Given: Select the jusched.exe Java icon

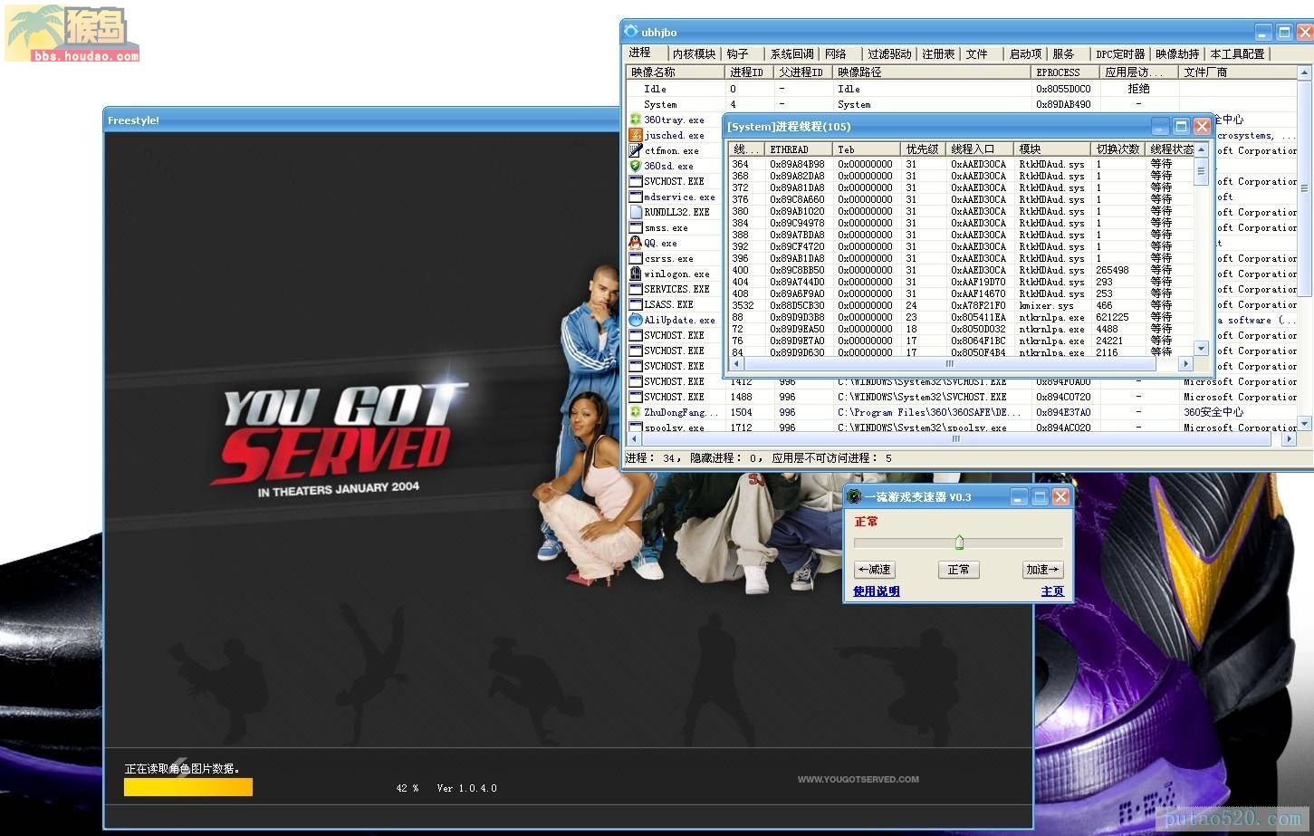Looking at the screenshot, I should coord(636,135).
